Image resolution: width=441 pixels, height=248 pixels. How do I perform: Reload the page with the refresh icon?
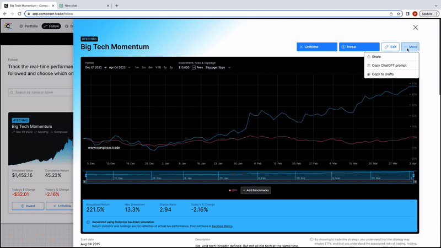[x=19, y=14]
